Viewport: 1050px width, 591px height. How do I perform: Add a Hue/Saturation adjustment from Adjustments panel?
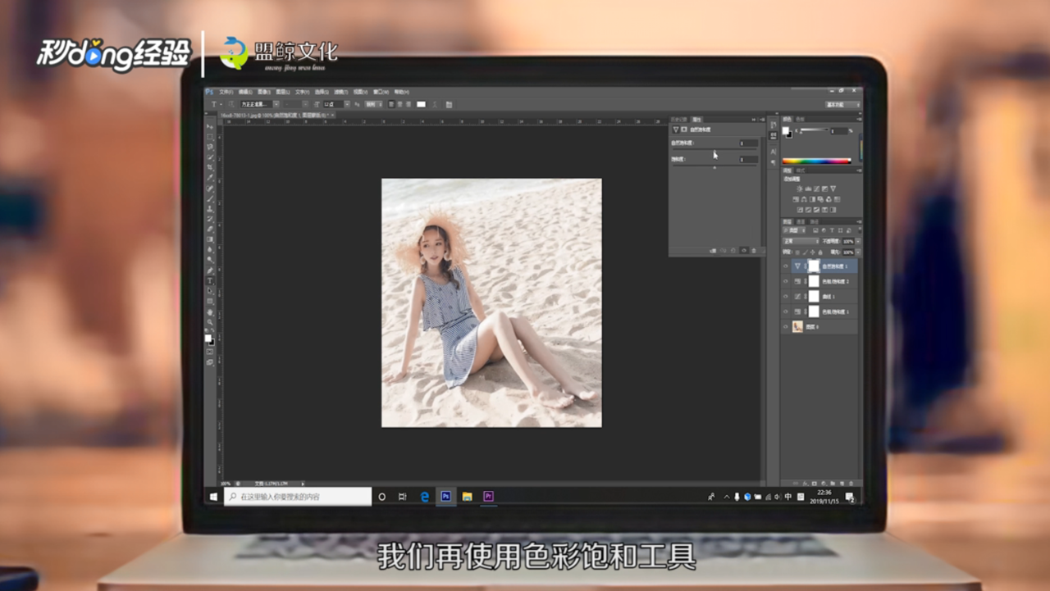coord(795,199)
